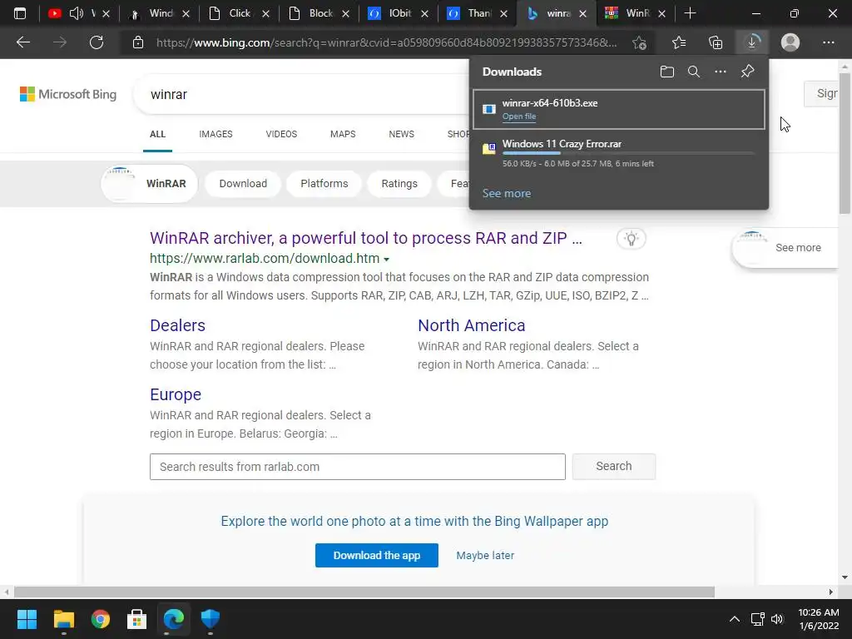Open a new browser tab

[x=690, y=13]
